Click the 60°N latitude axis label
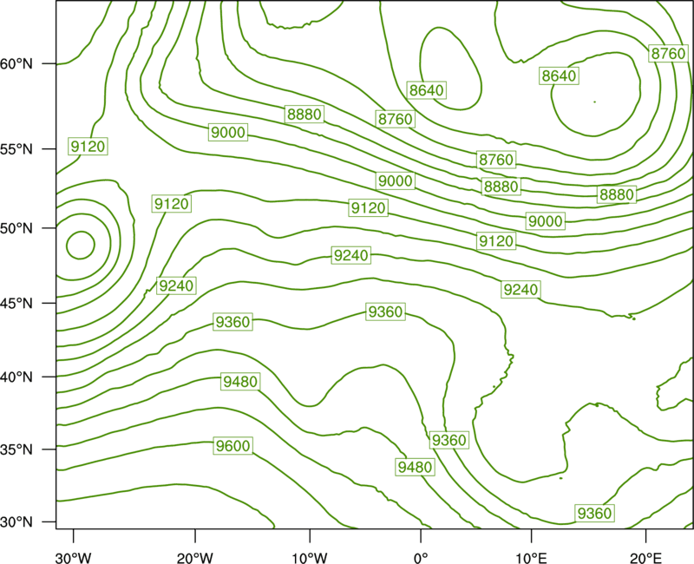This screenshot has height=564, width=694. click(x=16, y=64)
